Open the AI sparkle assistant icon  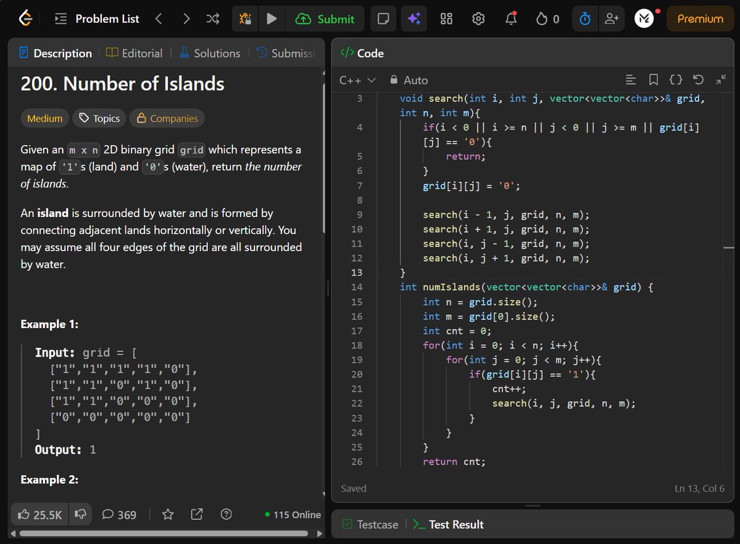click(414, 19)
